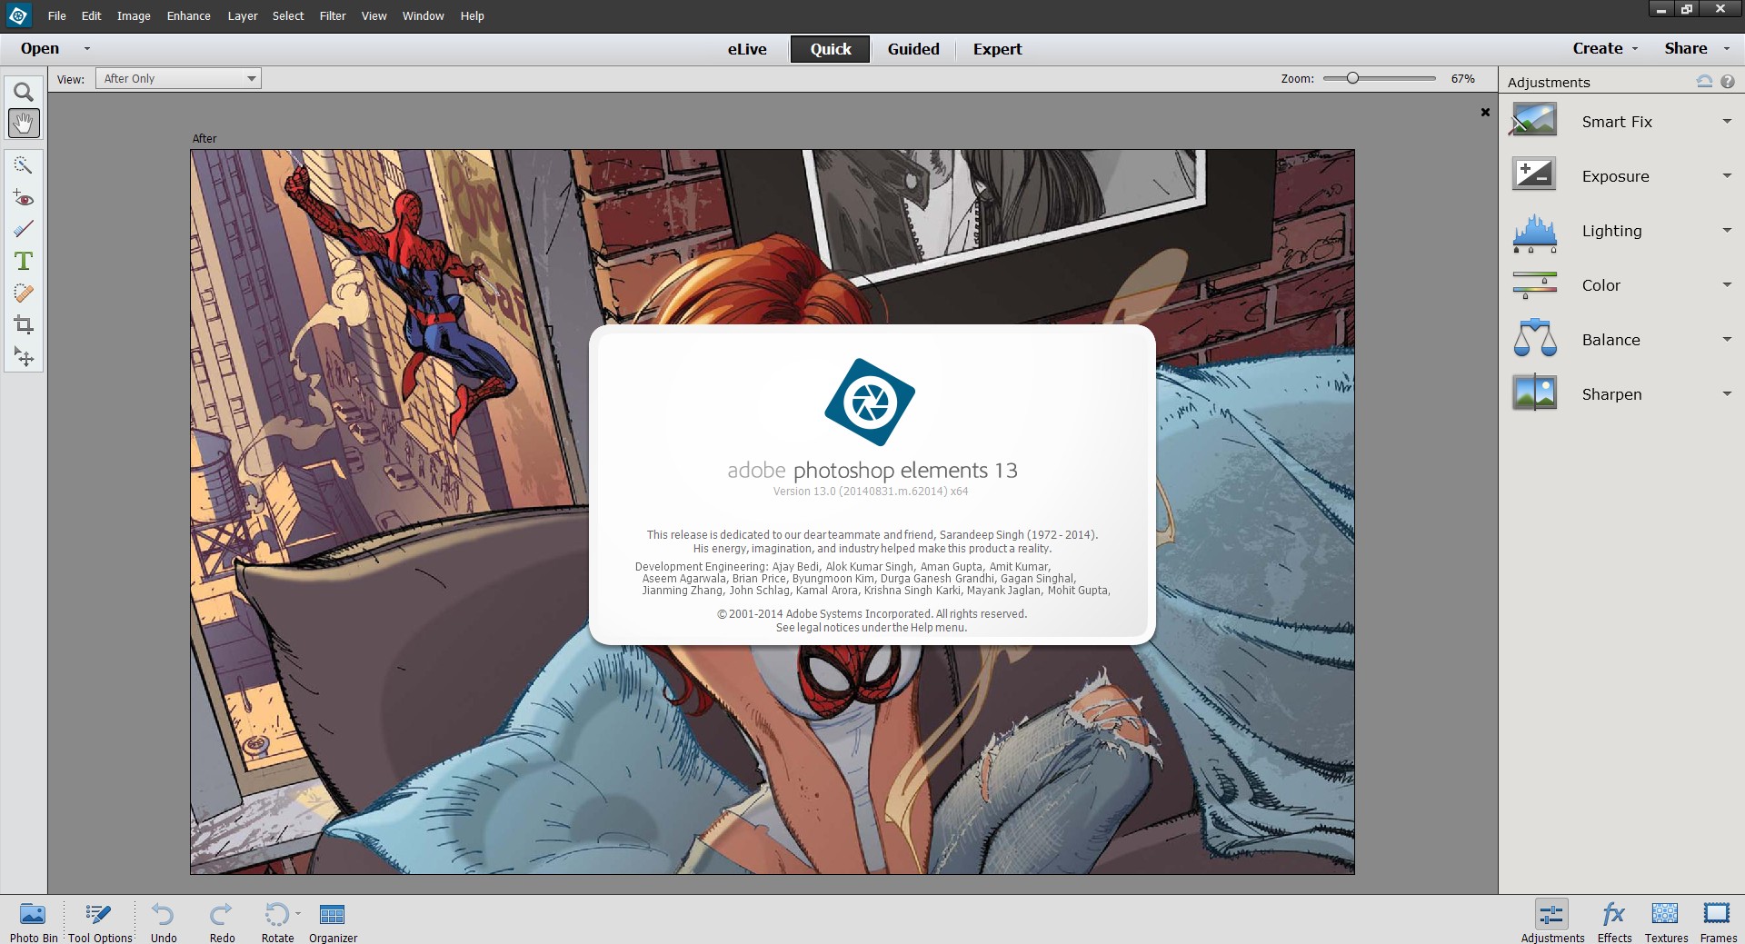The width and height of the screenshot is (1745, 944).
Task: Open the Create dropdown menu
Action: point(1605,49)
